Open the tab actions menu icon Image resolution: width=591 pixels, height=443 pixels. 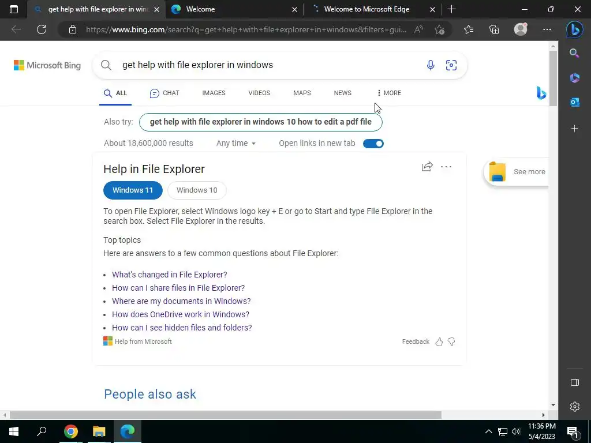click(x=14, y=9)
